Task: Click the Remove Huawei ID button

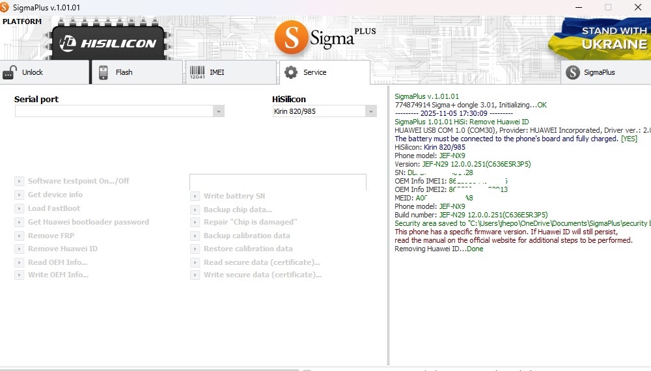Action: tap(57, 249)
